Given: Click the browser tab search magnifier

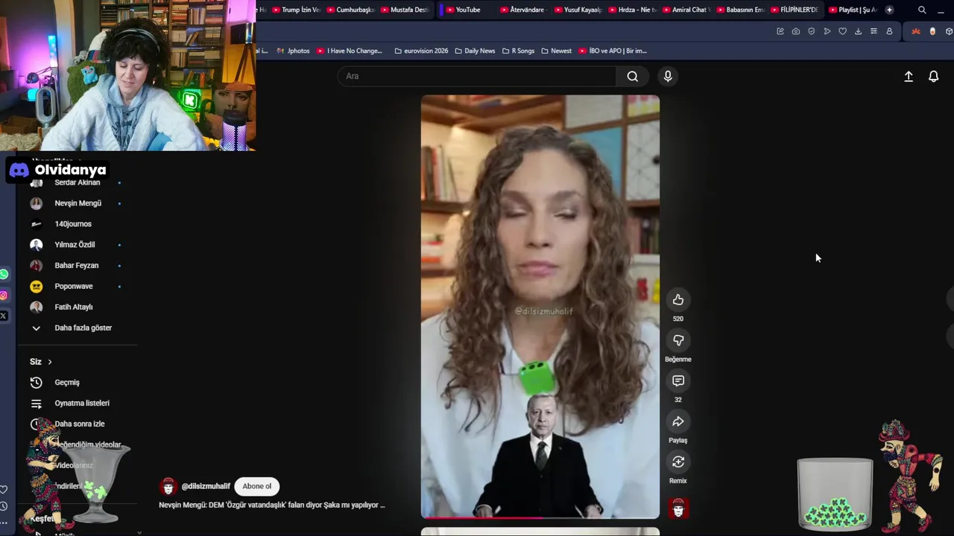Looking at the screenshot, I should click(x=922, y=10).
